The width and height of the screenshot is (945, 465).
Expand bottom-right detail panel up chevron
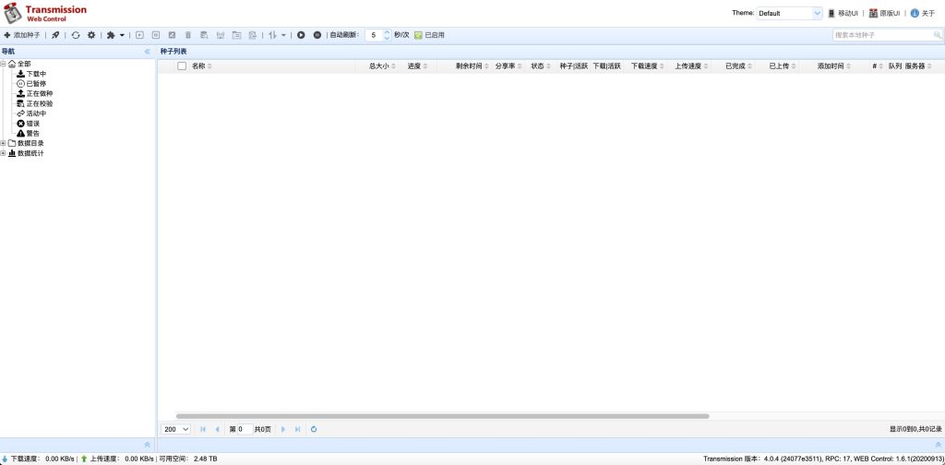938,445
